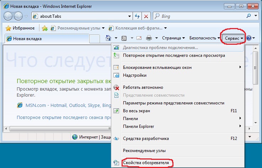Click the horizontal scrollbar left arrow

[x=6, y=129]
